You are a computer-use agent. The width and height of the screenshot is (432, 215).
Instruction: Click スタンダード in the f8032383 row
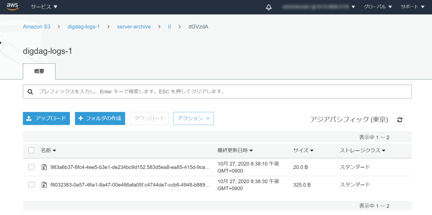[x=355, y=185]
